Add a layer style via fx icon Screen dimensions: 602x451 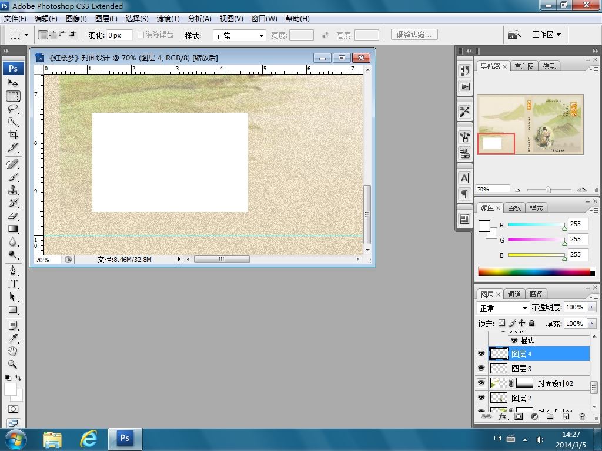(x=503, y=416)
